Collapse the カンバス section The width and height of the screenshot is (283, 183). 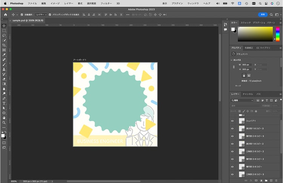232,60
